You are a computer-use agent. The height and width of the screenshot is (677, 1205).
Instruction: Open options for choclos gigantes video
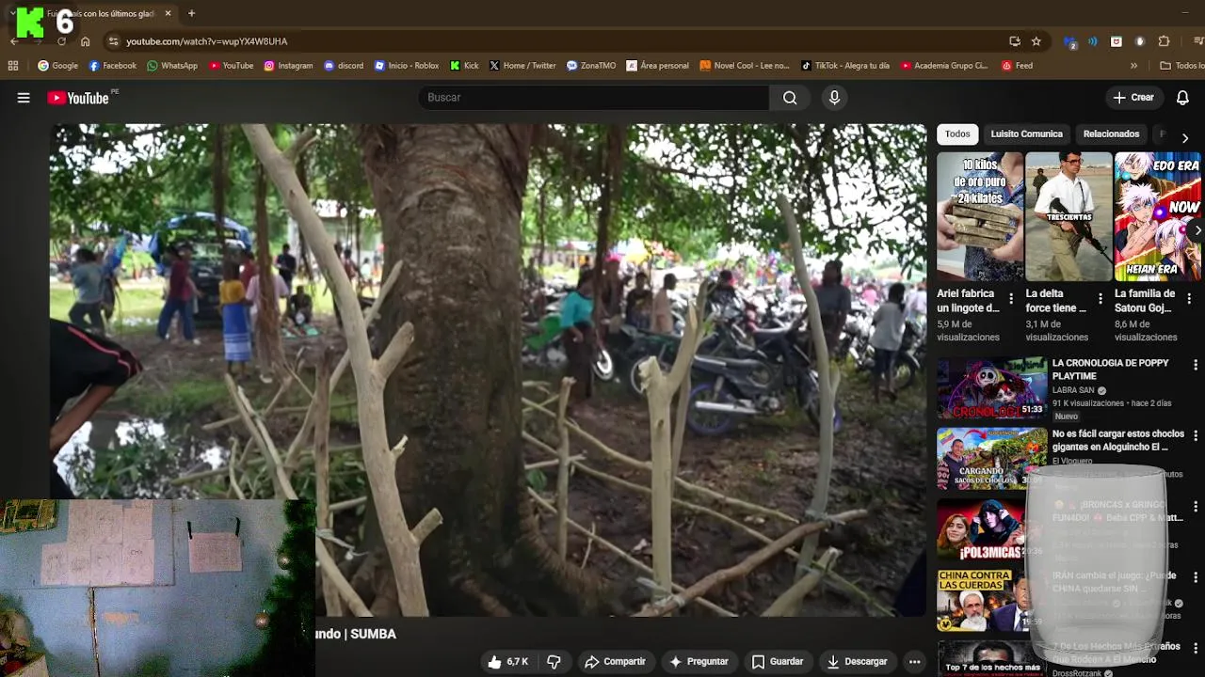tap(1196, 436)
